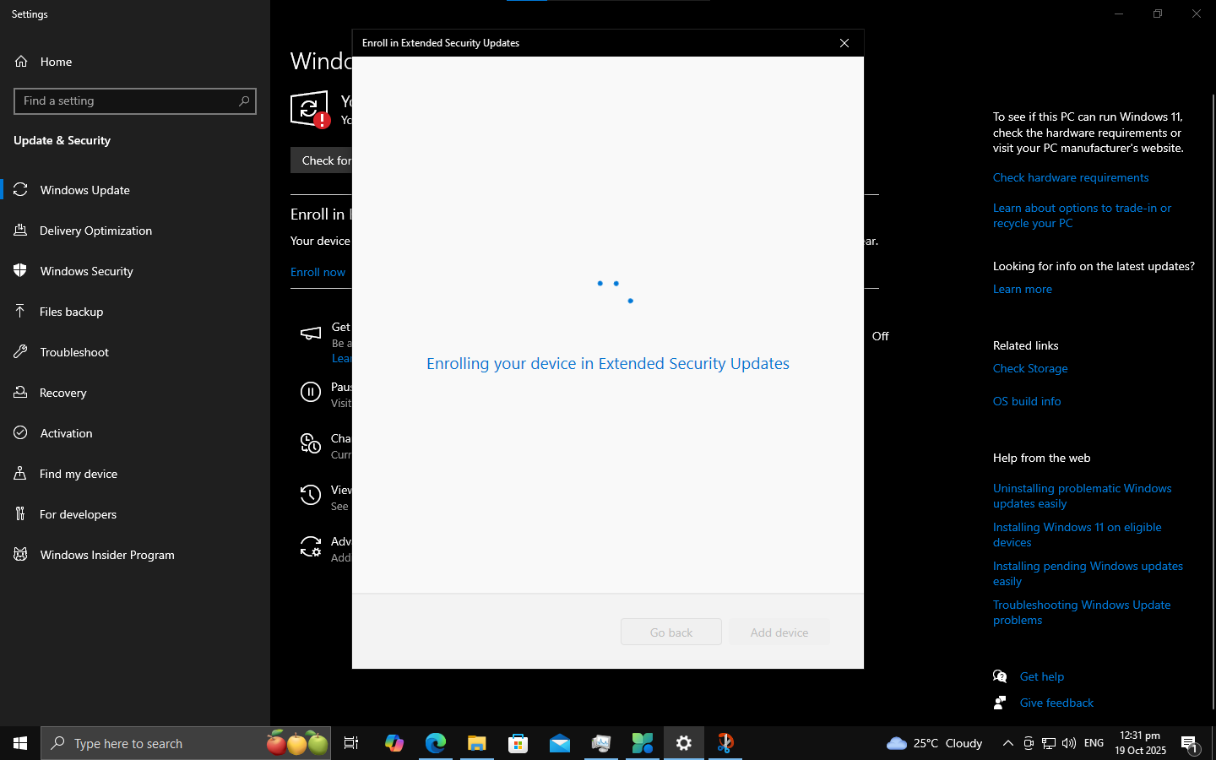Open Uninstalling problematic Windows updates easily link
1216x760 pixels.
click(x=1083, y=496)
